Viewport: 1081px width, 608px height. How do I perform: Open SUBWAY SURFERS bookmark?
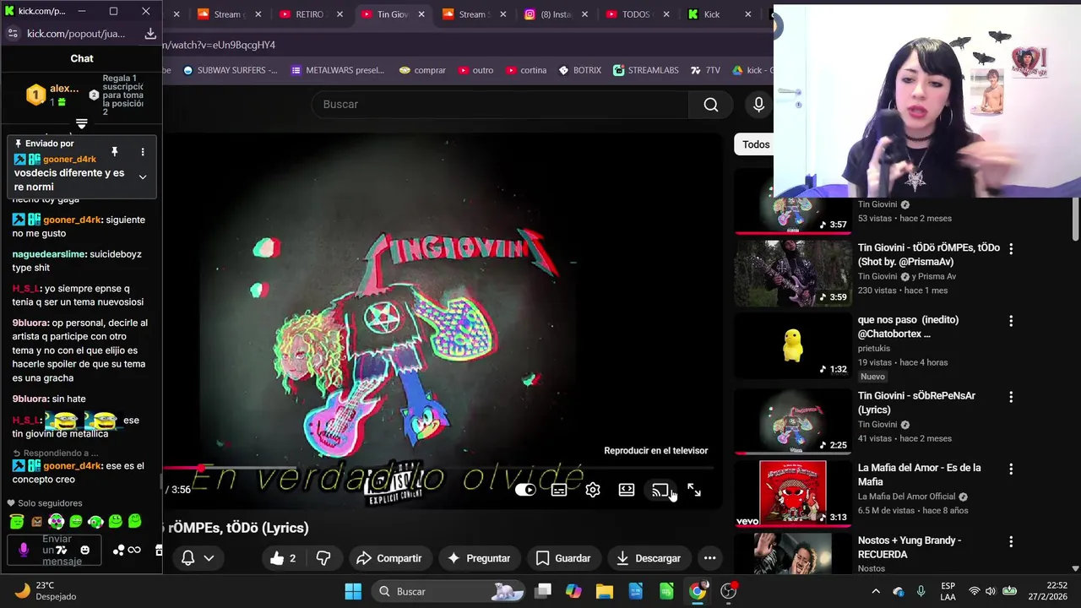pos(230,70)
